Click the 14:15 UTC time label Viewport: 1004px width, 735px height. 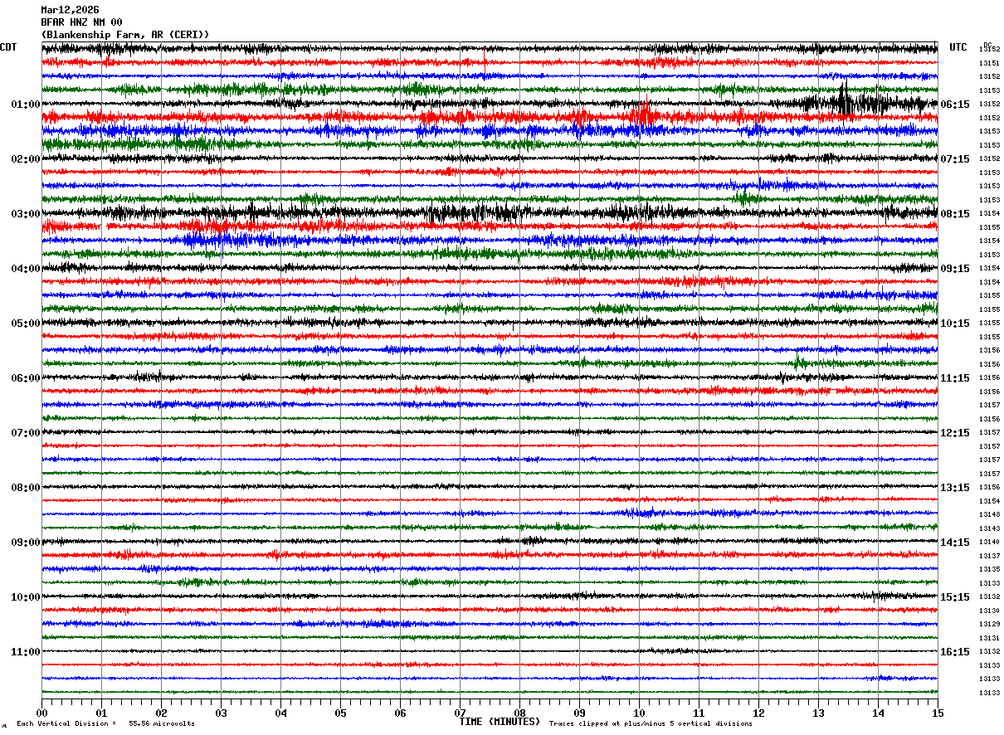955,543
